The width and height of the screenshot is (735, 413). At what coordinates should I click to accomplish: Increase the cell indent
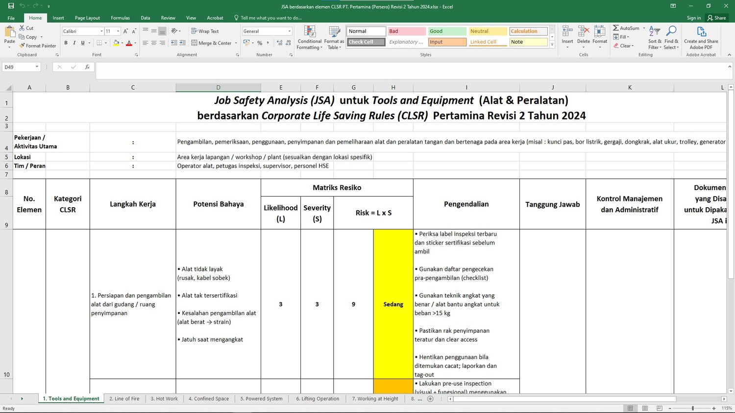point(182,43)
